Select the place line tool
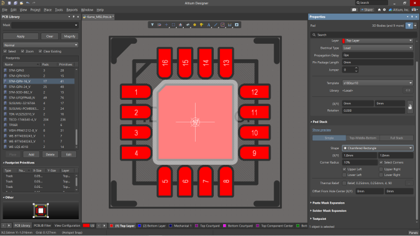420x236 pixels. [x=216, y=25]
